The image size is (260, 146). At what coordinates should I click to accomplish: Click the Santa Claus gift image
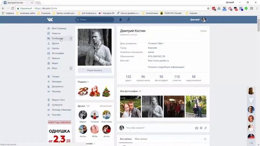(x=95, y=91)
